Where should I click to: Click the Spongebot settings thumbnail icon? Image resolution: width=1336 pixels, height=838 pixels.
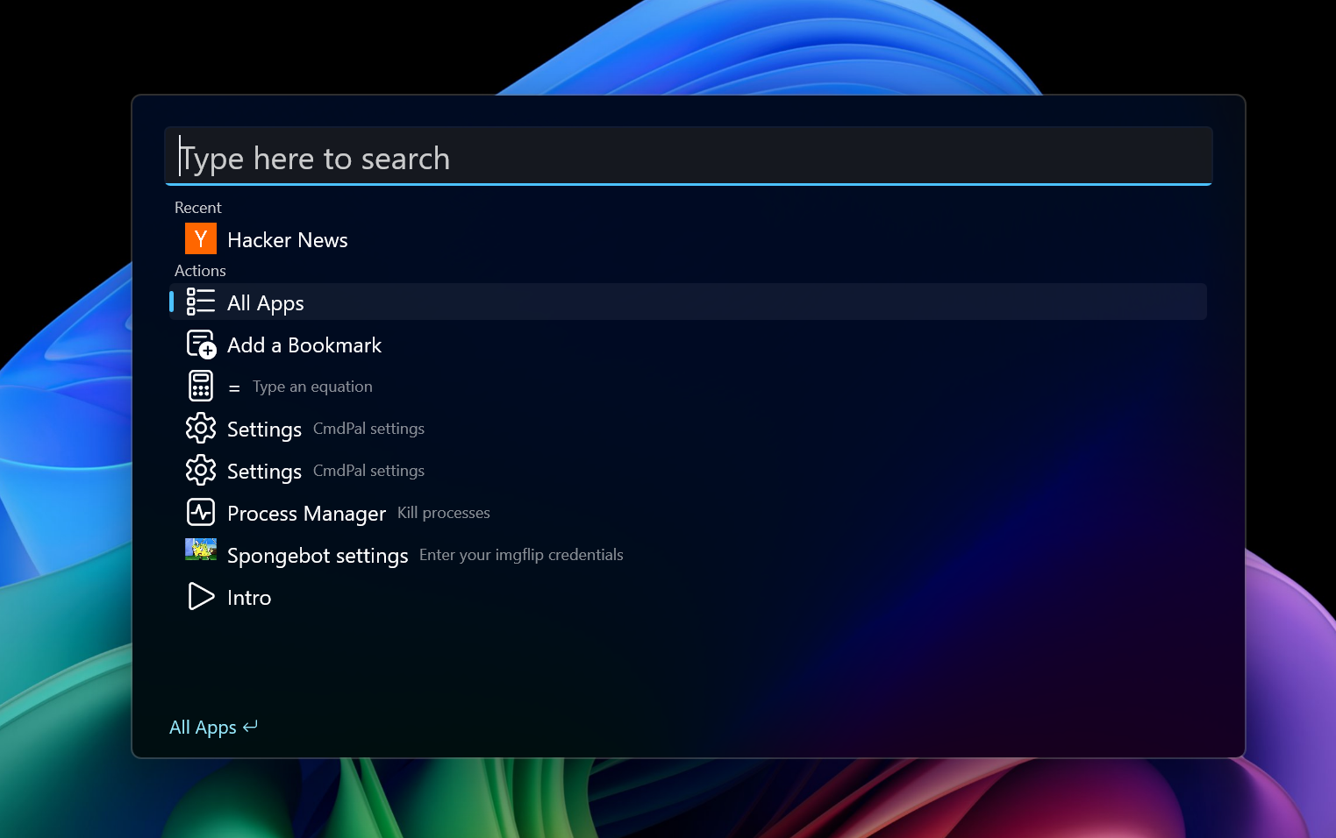point(200,550)
